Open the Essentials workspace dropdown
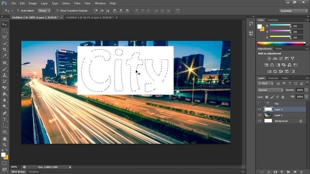The image size is (310, 174). [x=294, y=11]
